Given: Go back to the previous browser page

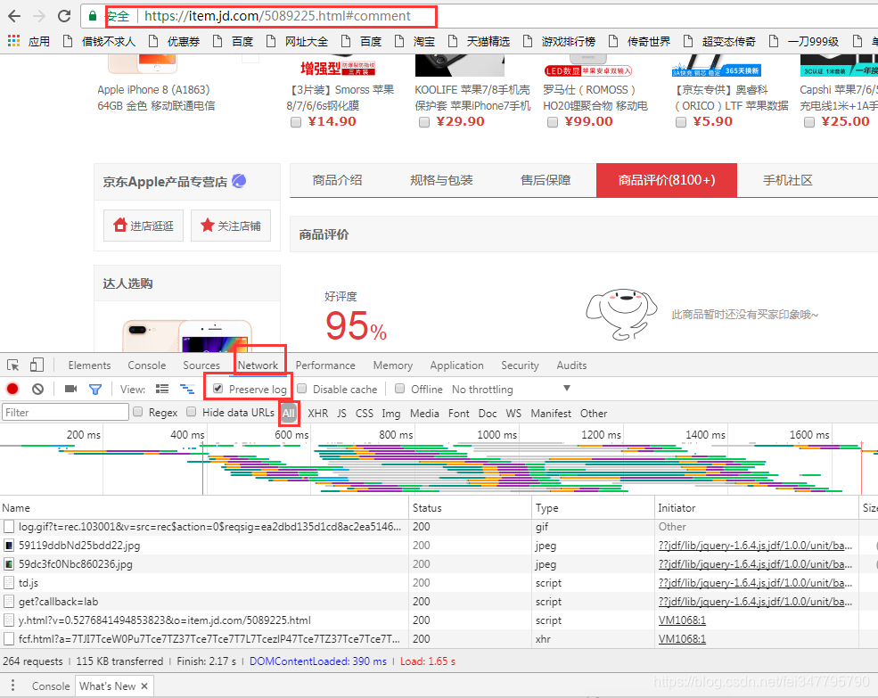Looking at the screenshot, I should (x=14, y=16).
